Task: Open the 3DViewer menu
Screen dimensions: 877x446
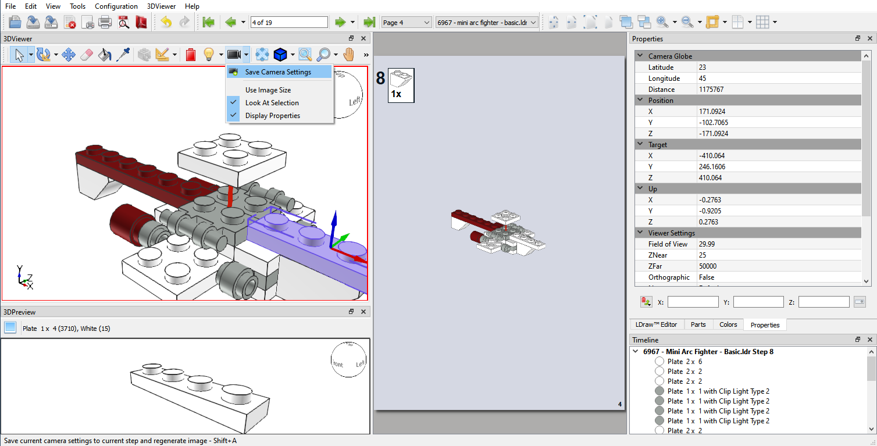Action: (161, 6)
